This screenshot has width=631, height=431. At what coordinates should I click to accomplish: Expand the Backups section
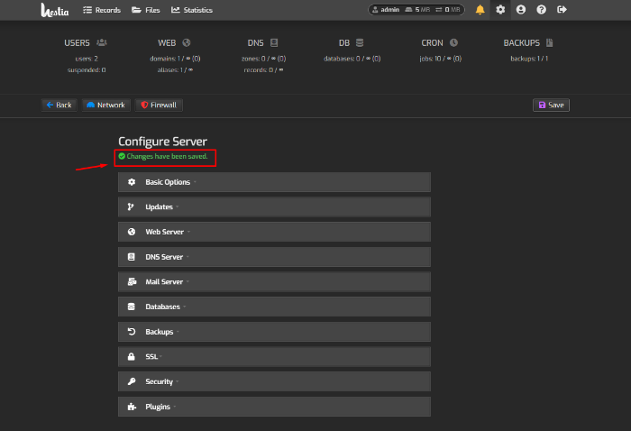pyautogui.click(x=274, y=332)
